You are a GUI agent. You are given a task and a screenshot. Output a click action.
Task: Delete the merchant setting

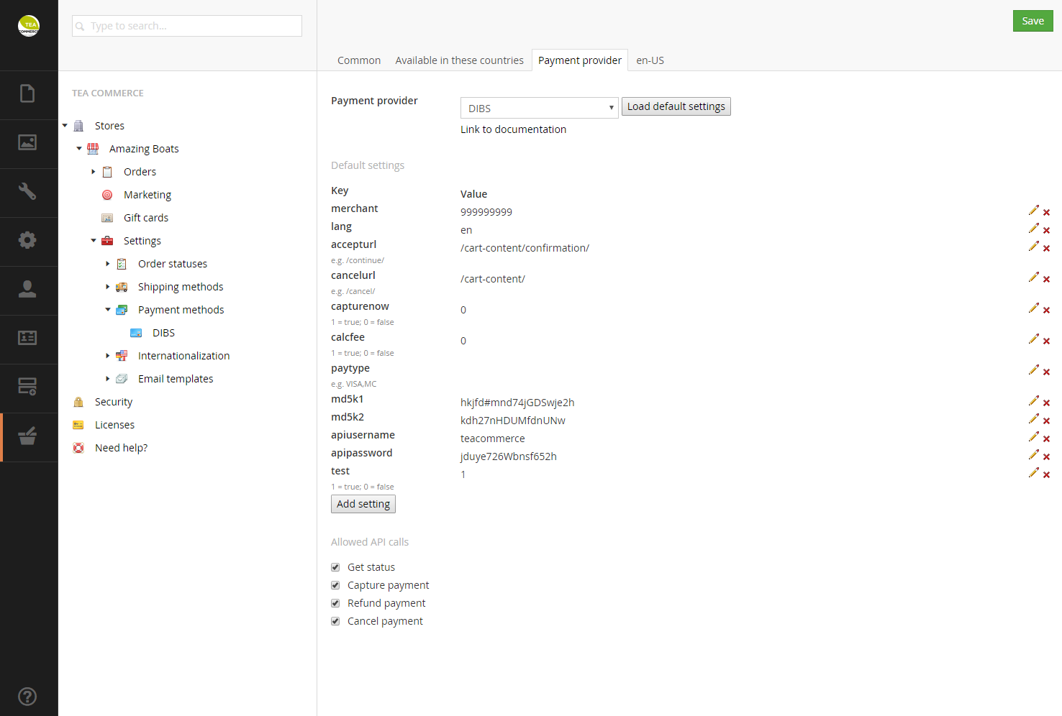click(1047, 213)
